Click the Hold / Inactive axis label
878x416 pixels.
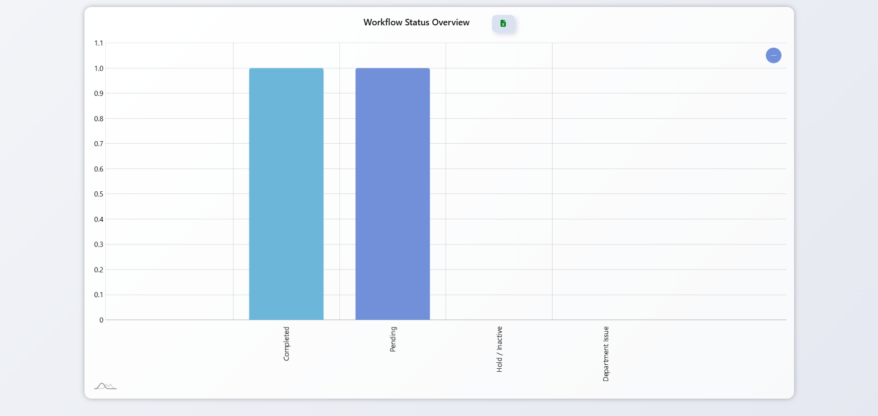tap(499, 349)
